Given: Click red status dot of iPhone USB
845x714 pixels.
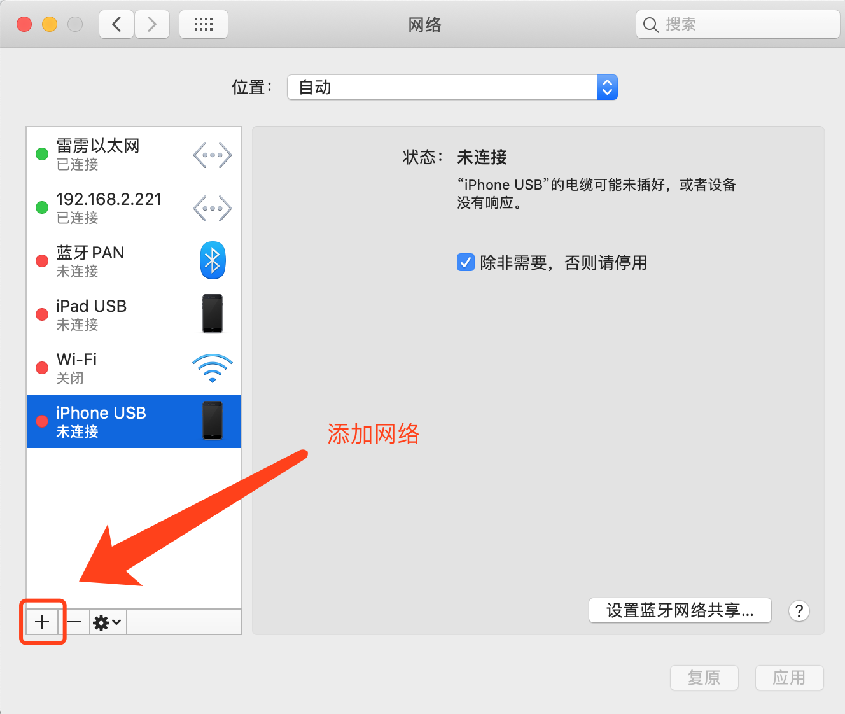Looking at the screenshot, I should 42,421.
